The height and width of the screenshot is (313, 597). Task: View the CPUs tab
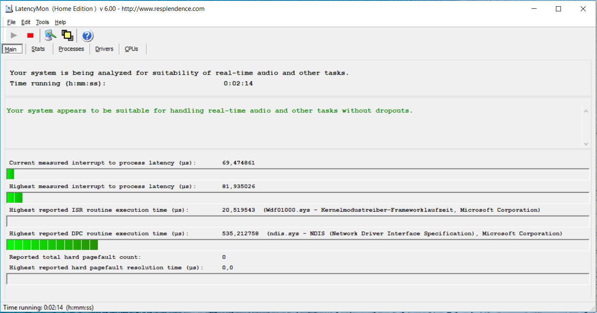pos(131,49)
